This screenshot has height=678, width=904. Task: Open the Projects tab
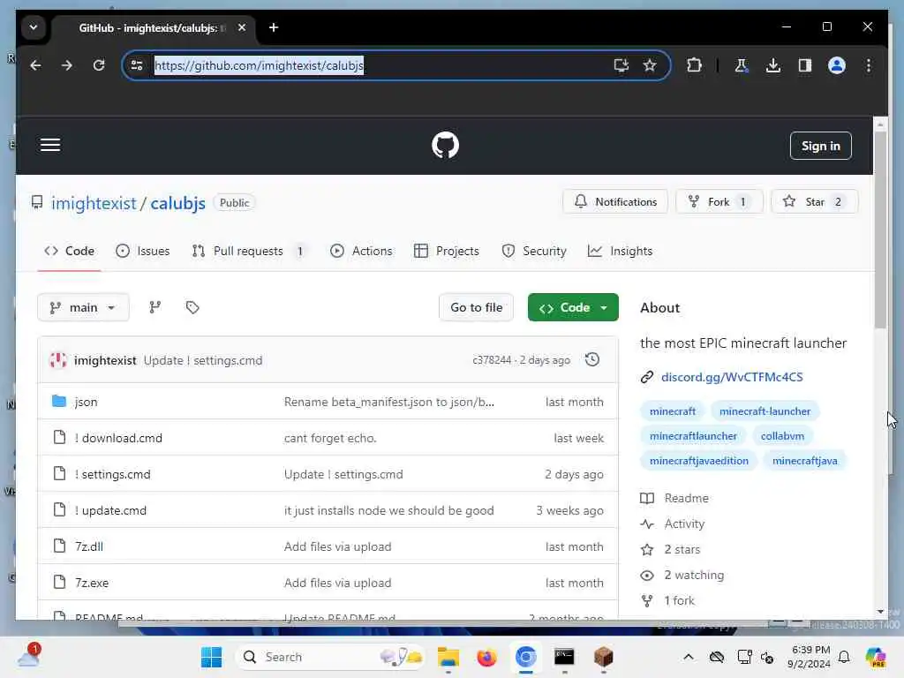pos(446,252)
